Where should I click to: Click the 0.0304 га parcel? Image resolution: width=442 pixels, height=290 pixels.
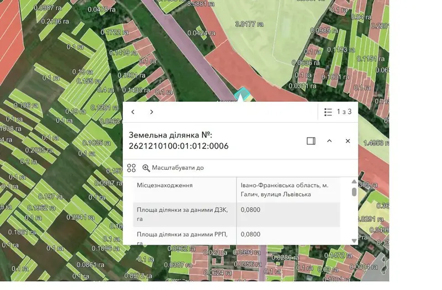[x=364, y=267]
